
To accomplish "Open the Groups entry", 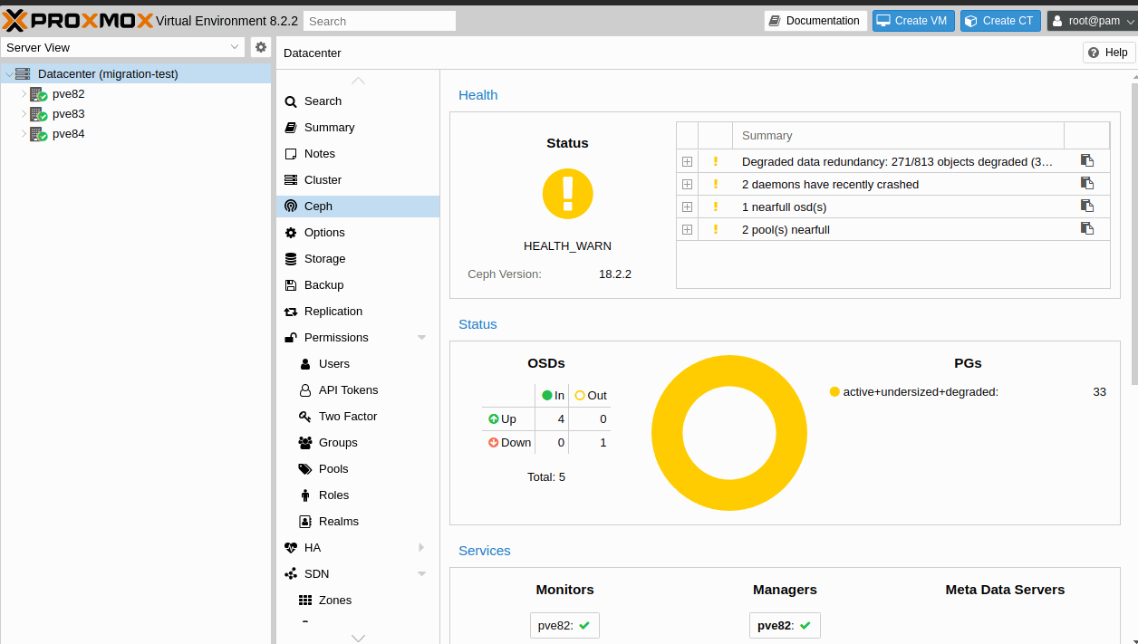I will coord(358,443).
